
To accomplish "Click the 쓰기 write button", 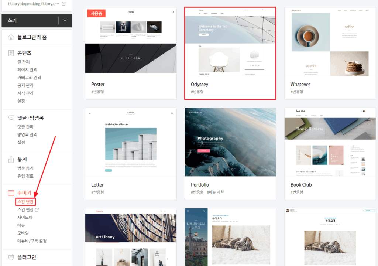I will click(x=30, y=21).
